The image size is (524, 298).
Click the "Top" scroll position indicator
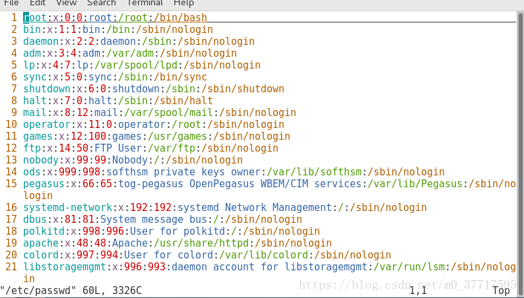(x=501, y=291)
